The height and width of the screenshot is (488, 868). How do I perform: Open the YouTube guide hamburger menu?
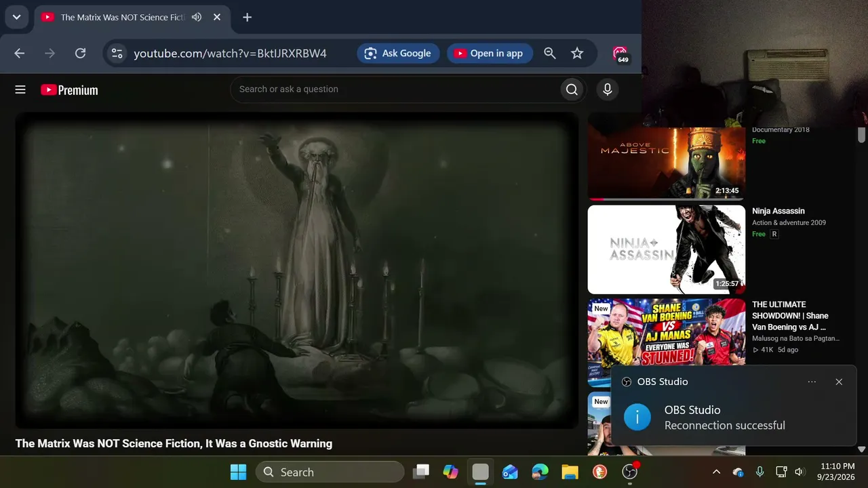(x=20, y=89)
